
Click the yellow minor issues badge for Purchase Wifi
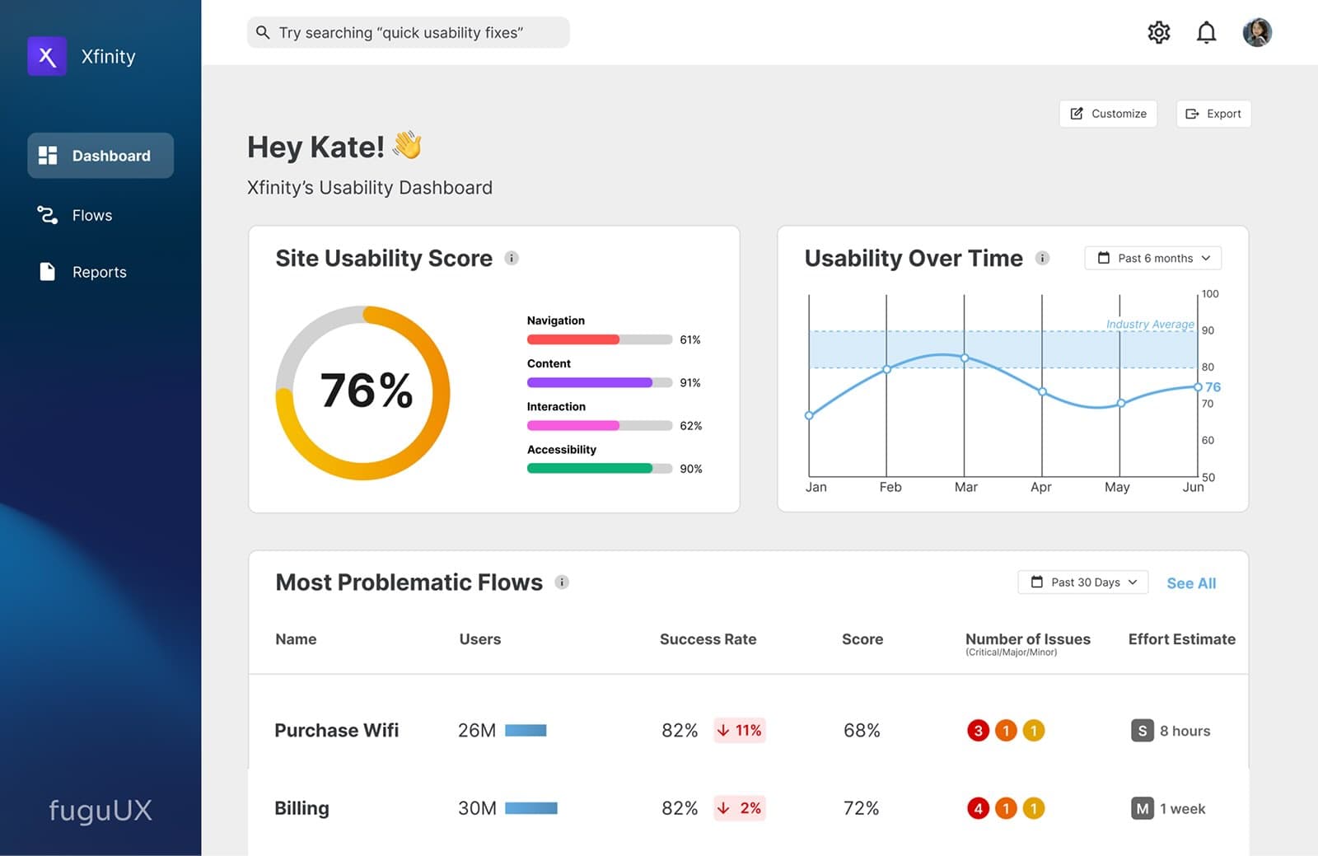[x=1034, y=730]
